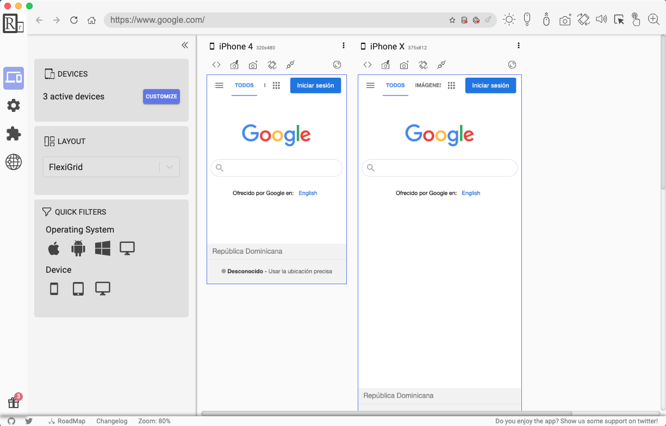This screenshot has width=666, height=426.
Task: Select IMÁGENES tab in iPhone X preview
Action: 428,85
